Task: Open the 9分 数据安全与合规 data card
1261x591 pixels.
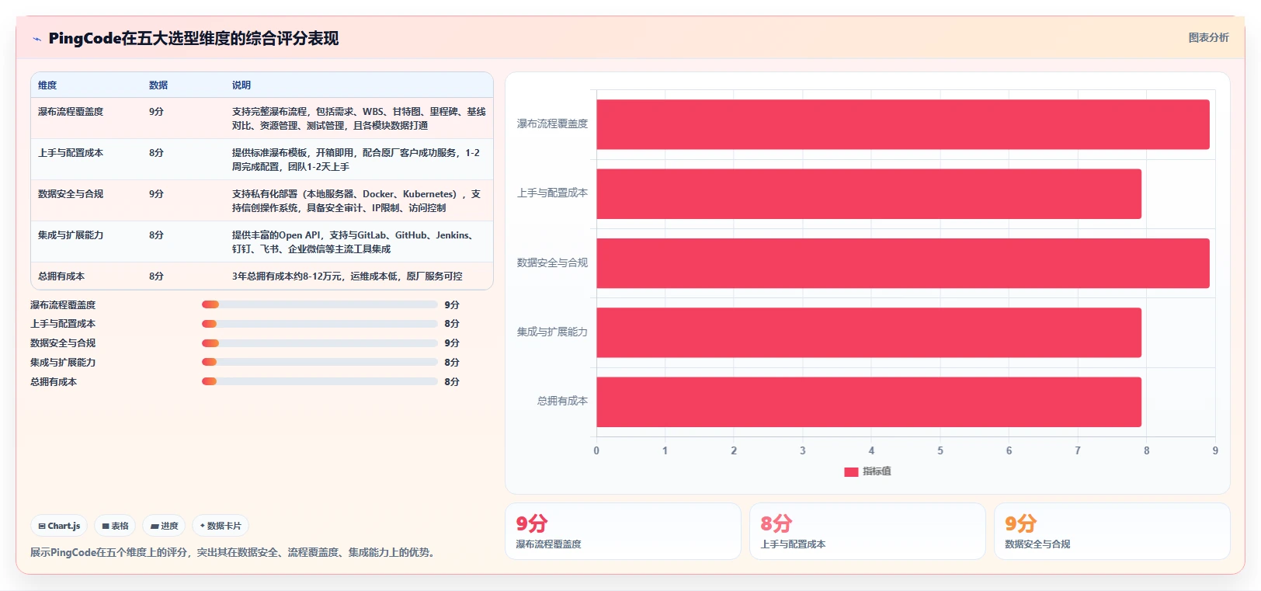Action: [x=1112, y=531]
